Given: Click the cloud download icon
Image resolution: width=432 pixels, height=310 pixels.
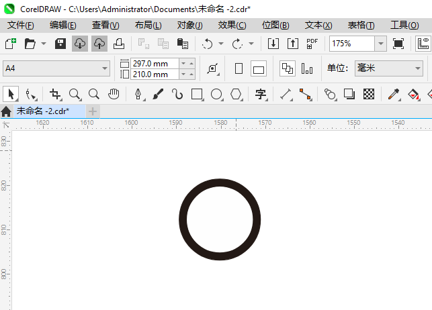Looking at the screenshot, I should coord(80,44).
